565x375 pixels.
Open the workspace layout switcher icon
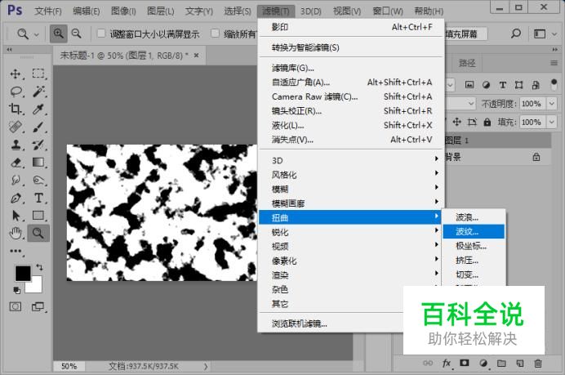(540, 33)
